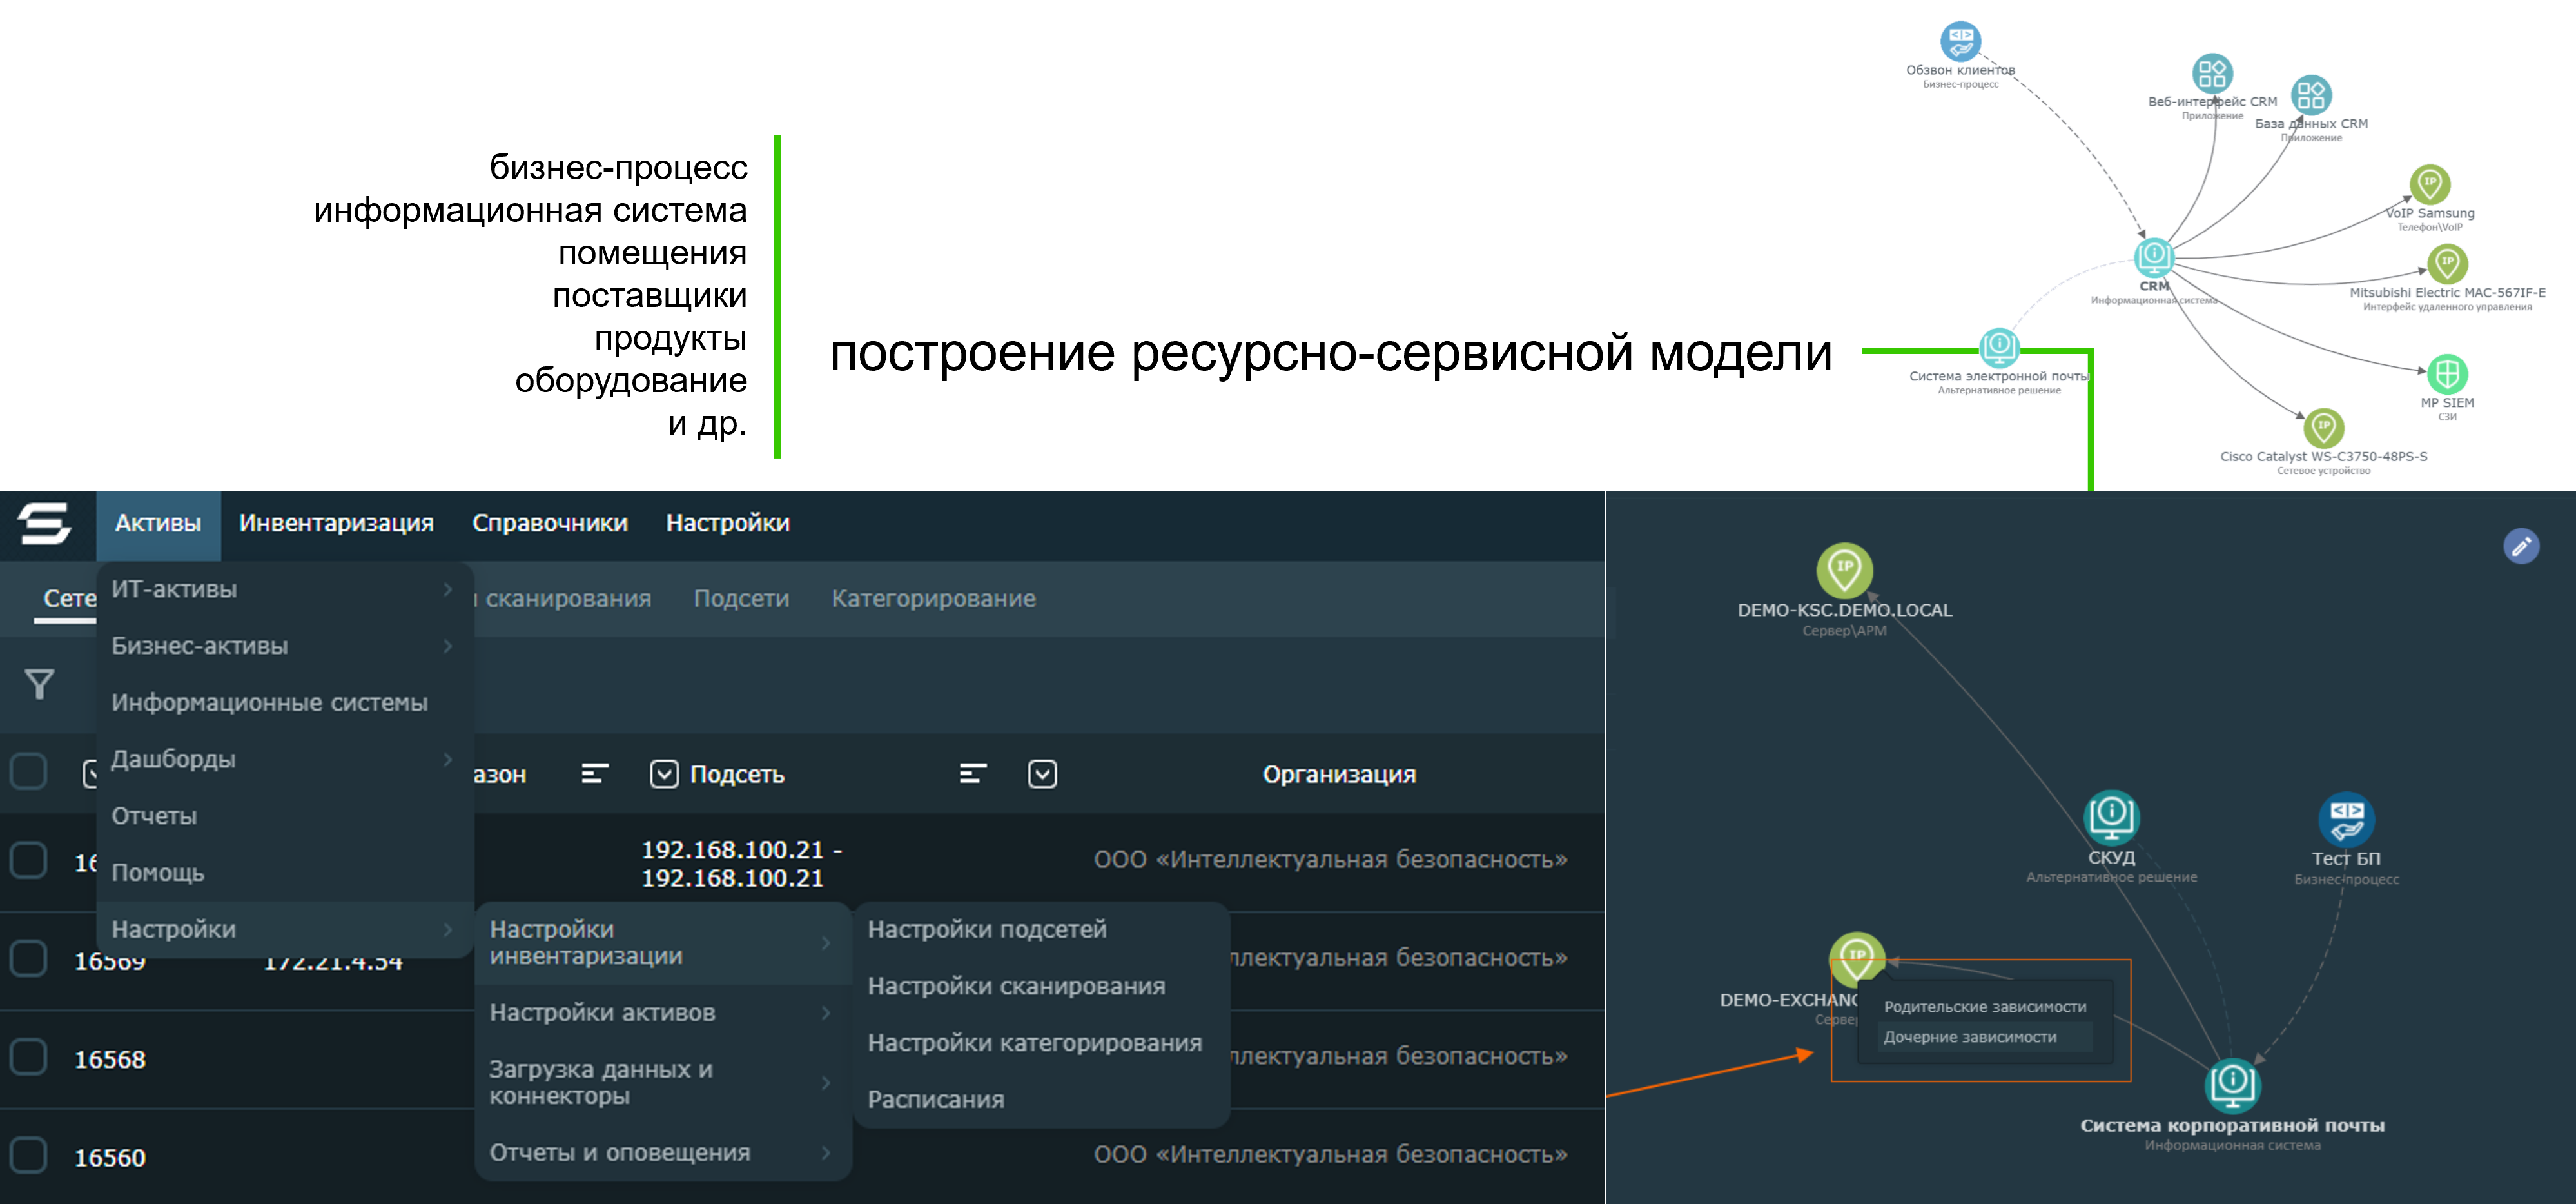Choose Настройки сканирования menu entry

pos(1015,986)
